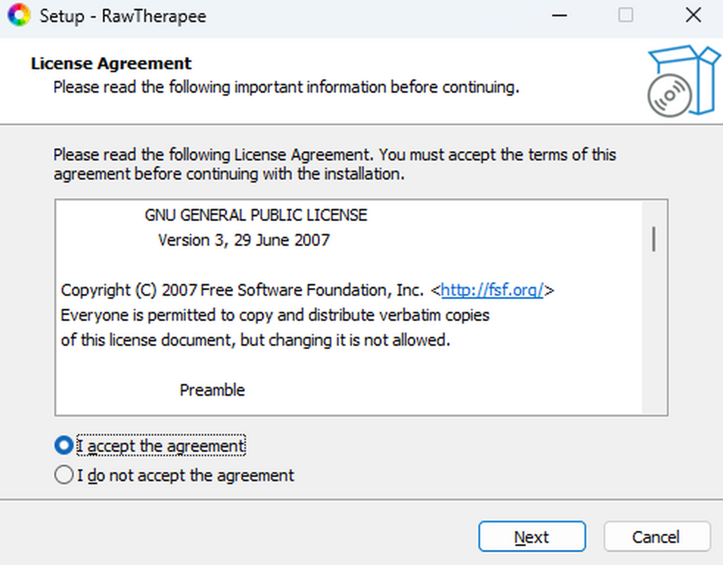The image size is (723, 565).
Task: Minimize the Setup - RawTherapee window
Action: point(560,15)
